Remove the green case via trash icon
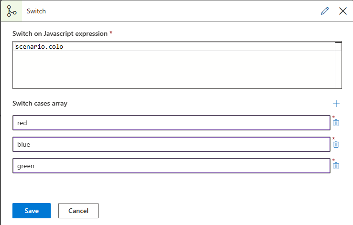Screen dimensions: 353x225 (336, 166)
